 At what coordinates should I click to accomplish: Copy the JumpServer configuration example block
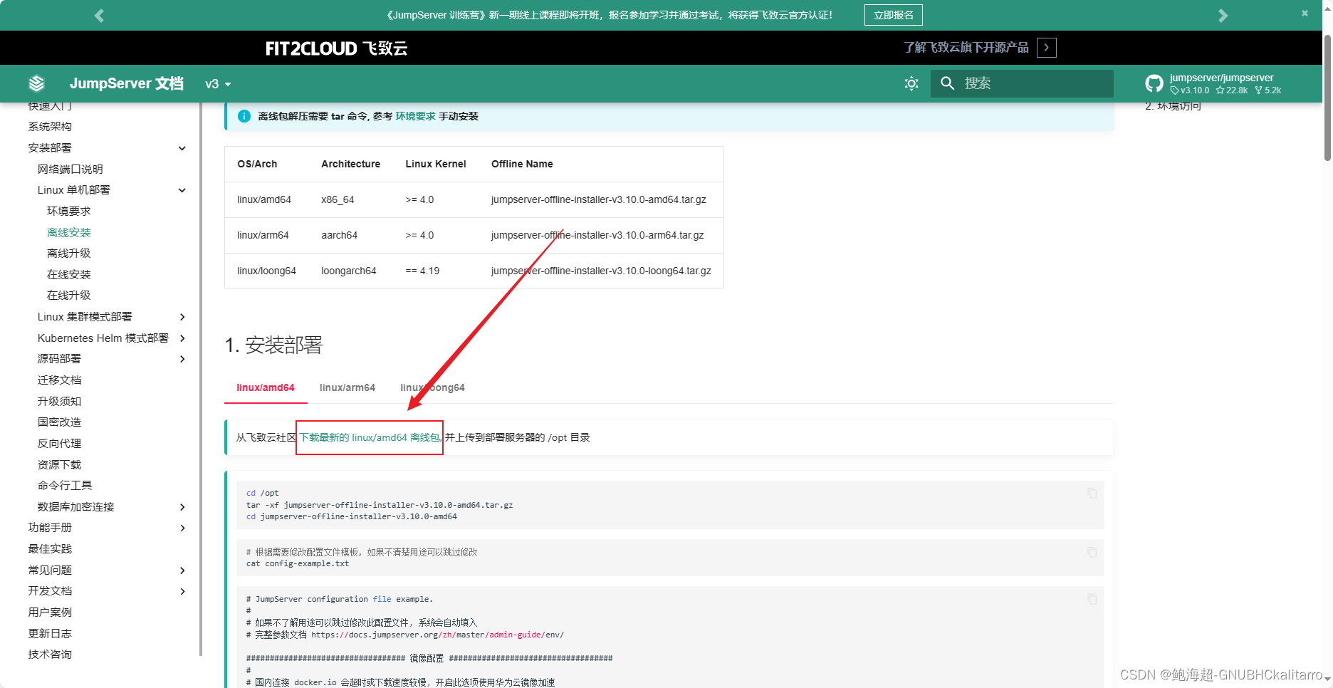[x=1092, y=599]
